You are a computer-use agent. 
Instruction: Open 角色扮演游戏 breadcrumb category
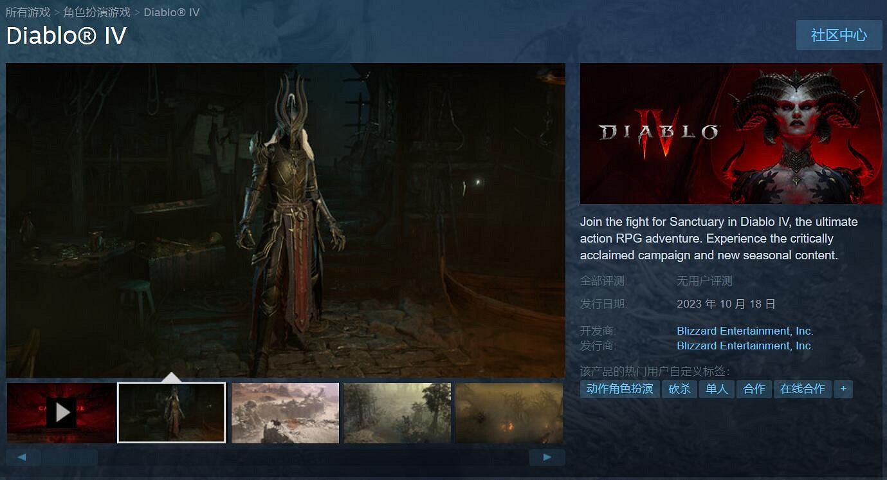tap(96, 12)
